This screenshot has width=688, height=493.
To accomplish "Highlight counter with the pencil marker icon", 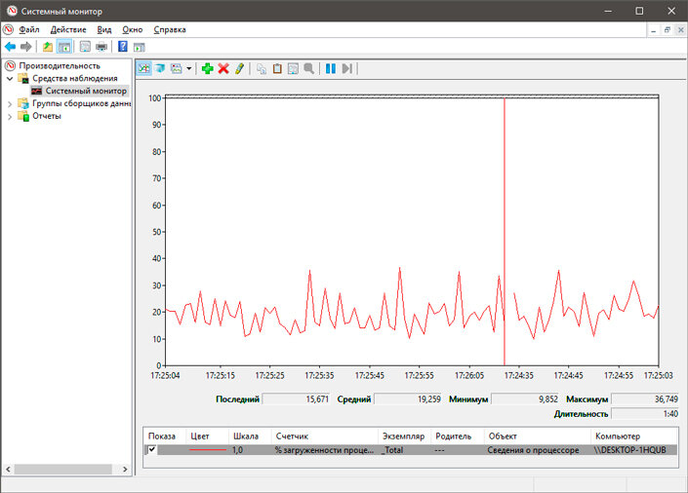I will point(239,68).
